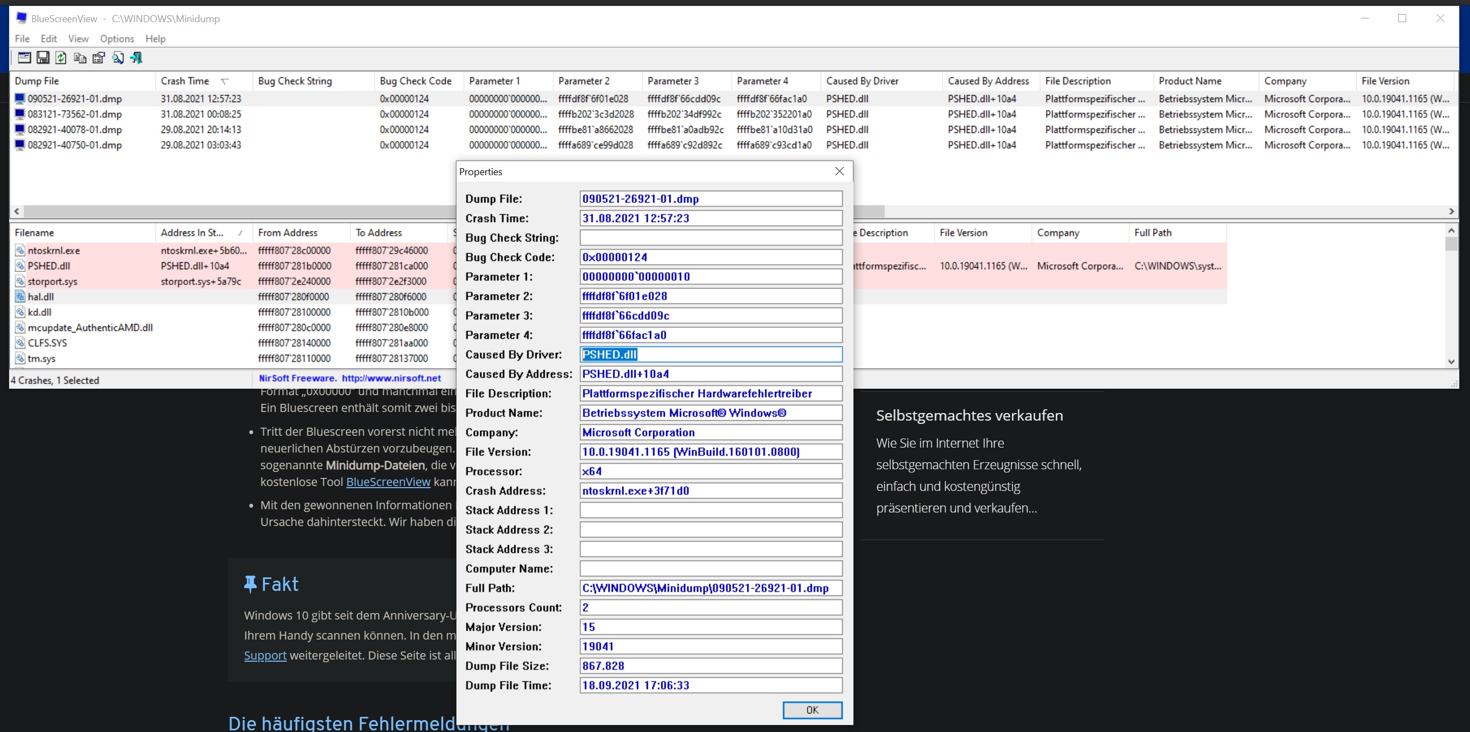This screenshot has width=1470, height=732.
Task: Click the Exit door toolbar icon
Action: 136,58
